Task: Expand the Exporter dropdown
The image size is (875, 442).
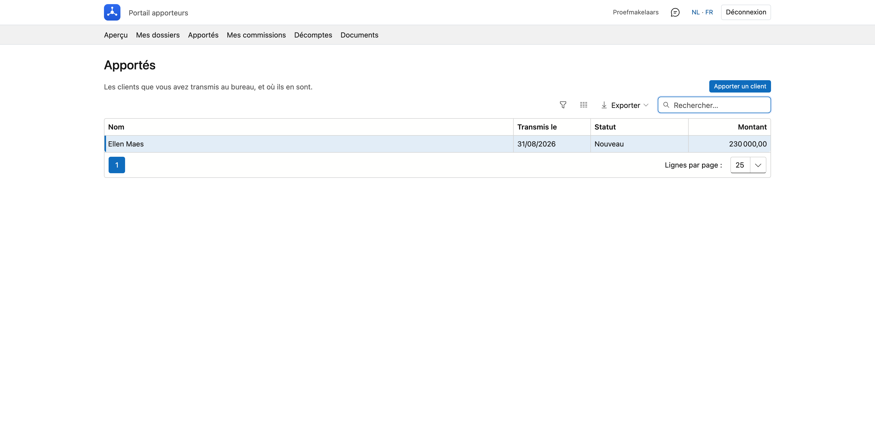Action: click(625, 105)
